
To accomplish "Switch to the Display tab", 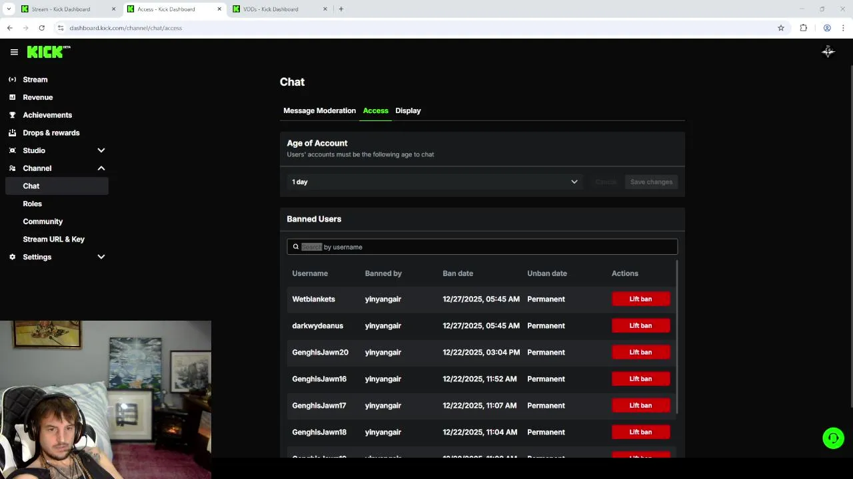I will coord(408,110).
